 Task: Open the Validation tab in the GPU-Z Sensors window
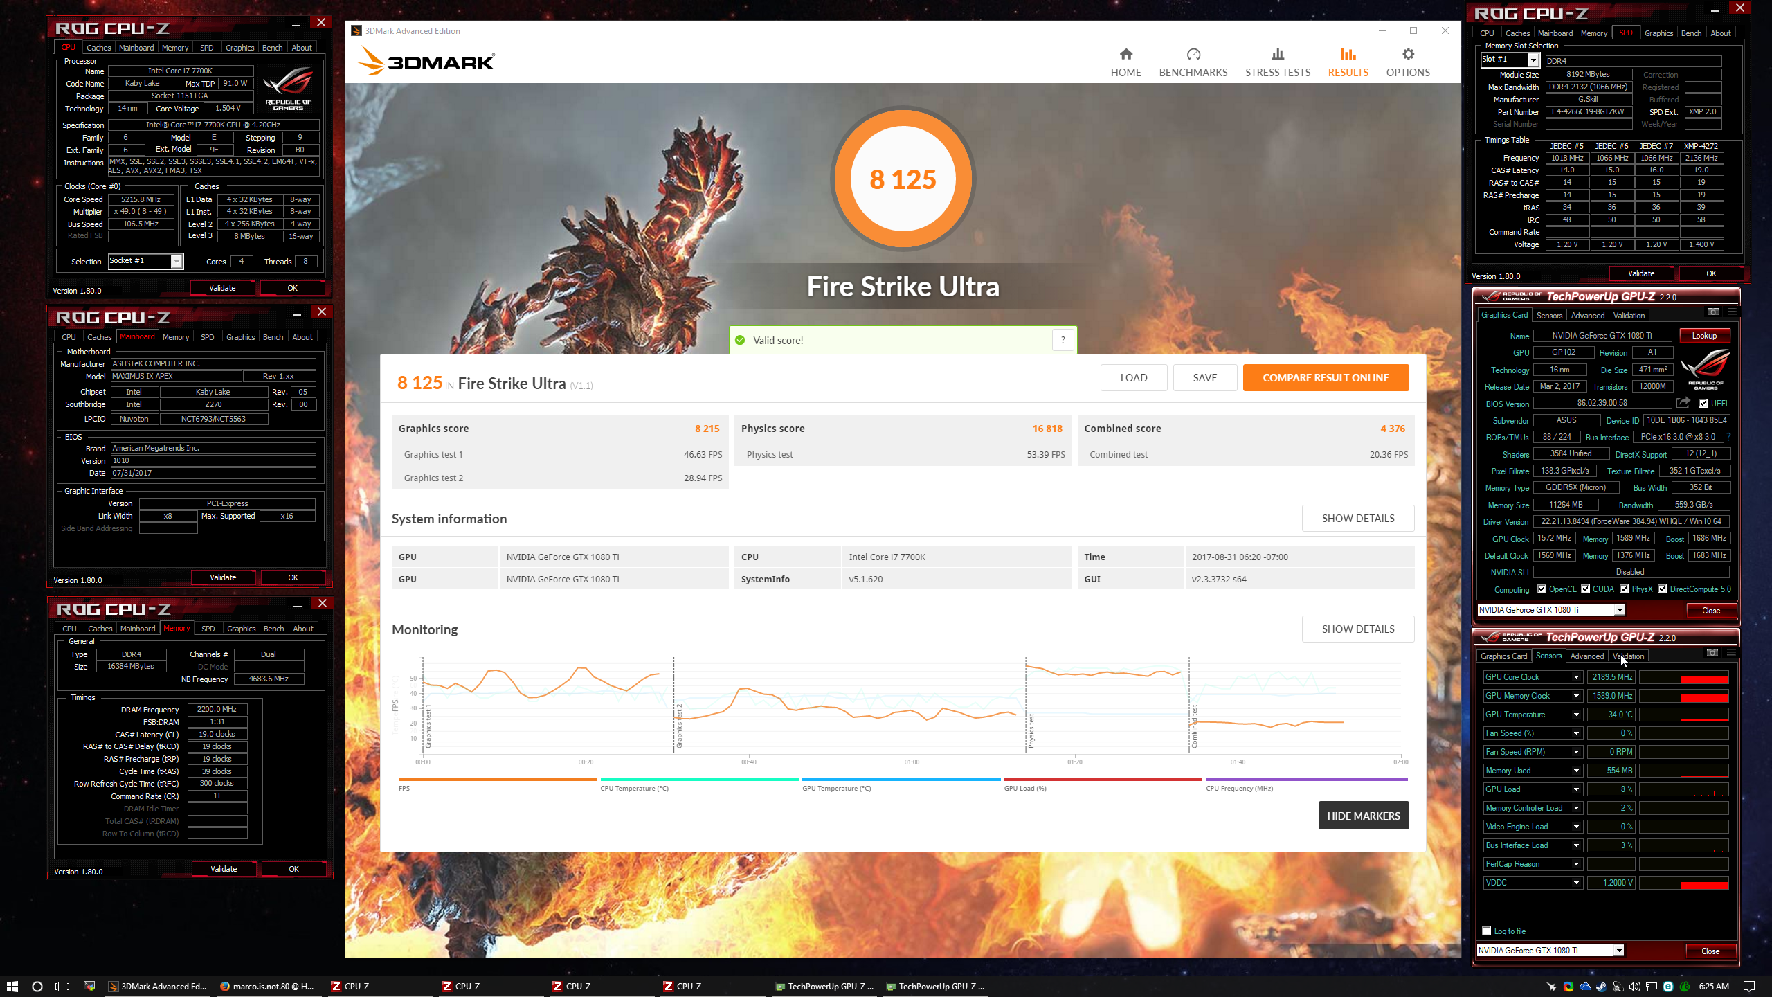(1628, 656)
